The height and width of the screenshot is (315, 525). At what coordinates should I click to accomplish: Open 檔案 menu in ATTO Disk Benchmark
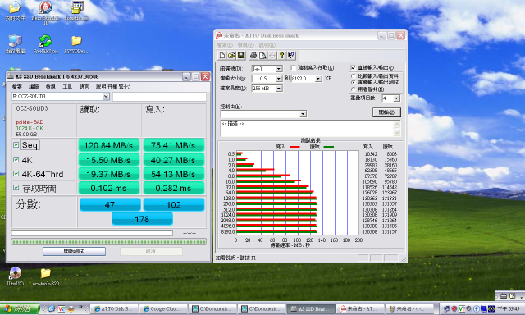pos(225,45)
